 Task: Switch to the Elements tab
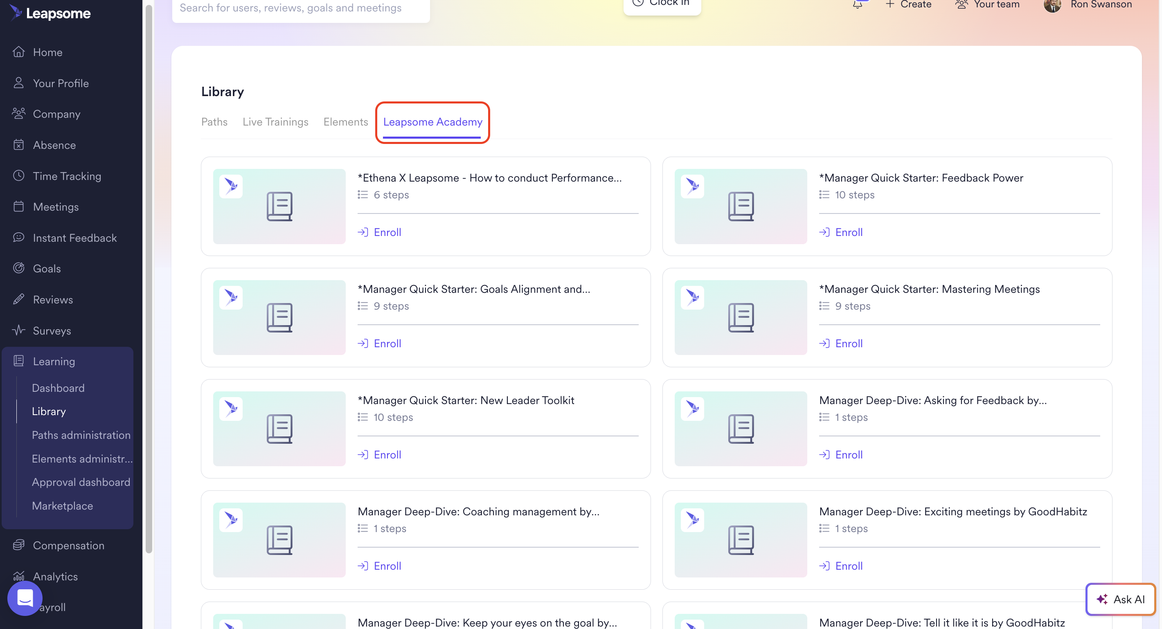(346, 122)
